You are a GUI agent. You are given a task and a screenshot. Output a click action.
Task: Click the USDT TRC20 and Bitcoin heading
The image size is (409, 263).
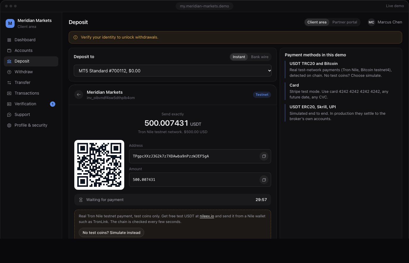314,63
